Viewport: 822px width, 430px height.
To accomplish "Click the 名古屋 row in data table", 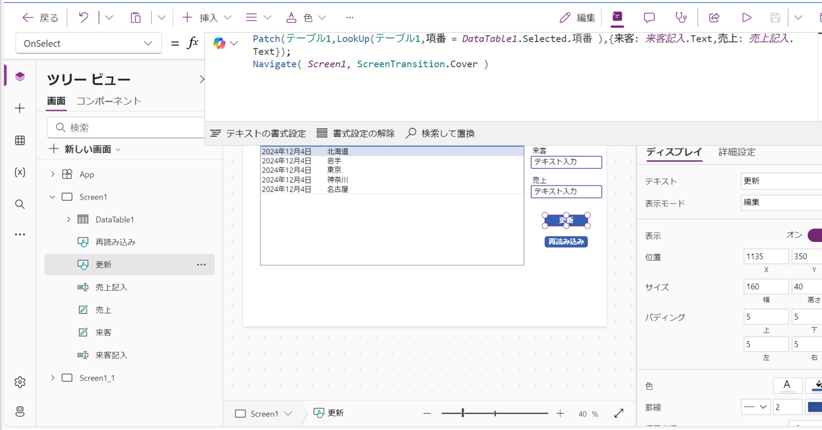I will coord(392,189).
